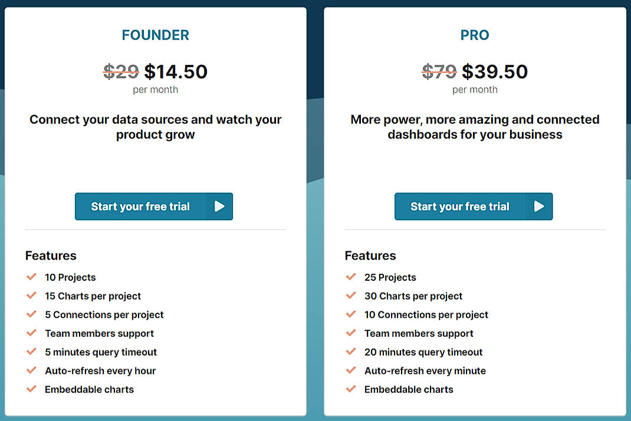The height and width of the screenshot is (421, 631).
Task: Click the checkmark beside Team members support under Pro
Action: coord(351,333)
